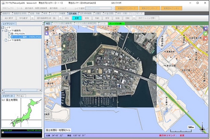Switch to the レイヤ・DB編集 tab
This screenshot has width=210, height=139.
(x=58, y=13)
